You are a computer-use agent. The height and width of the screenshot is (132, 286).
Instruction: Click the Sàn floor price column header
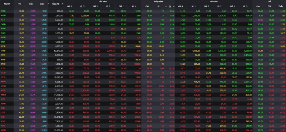point(42,4)
